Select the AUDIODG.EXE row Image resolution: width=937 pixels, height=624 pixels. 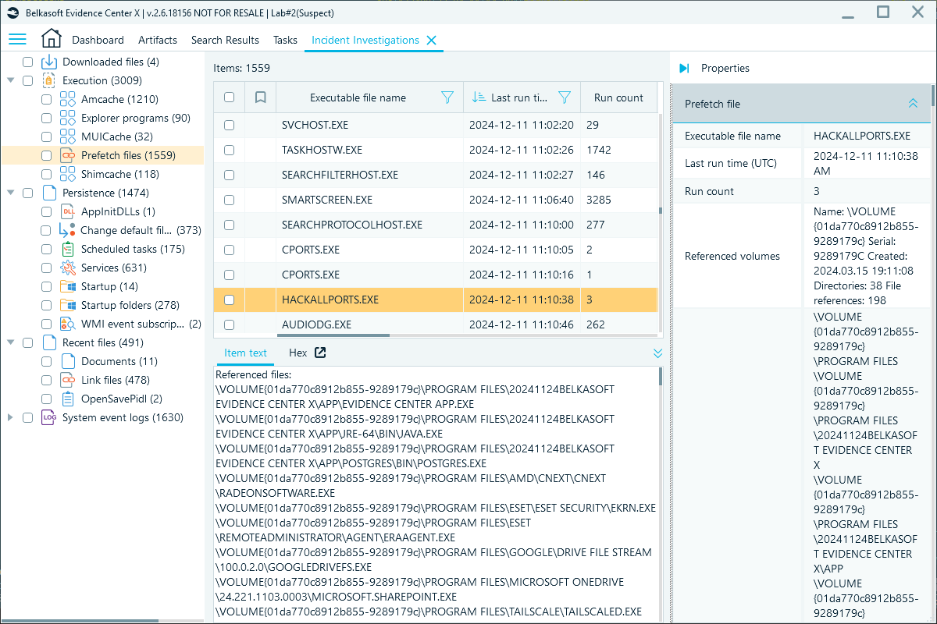click(436, 324)
